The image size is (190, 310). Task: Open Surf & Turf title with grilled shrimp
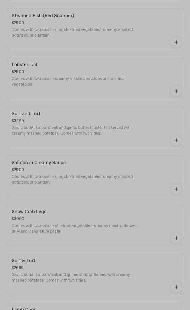(23, 261)
